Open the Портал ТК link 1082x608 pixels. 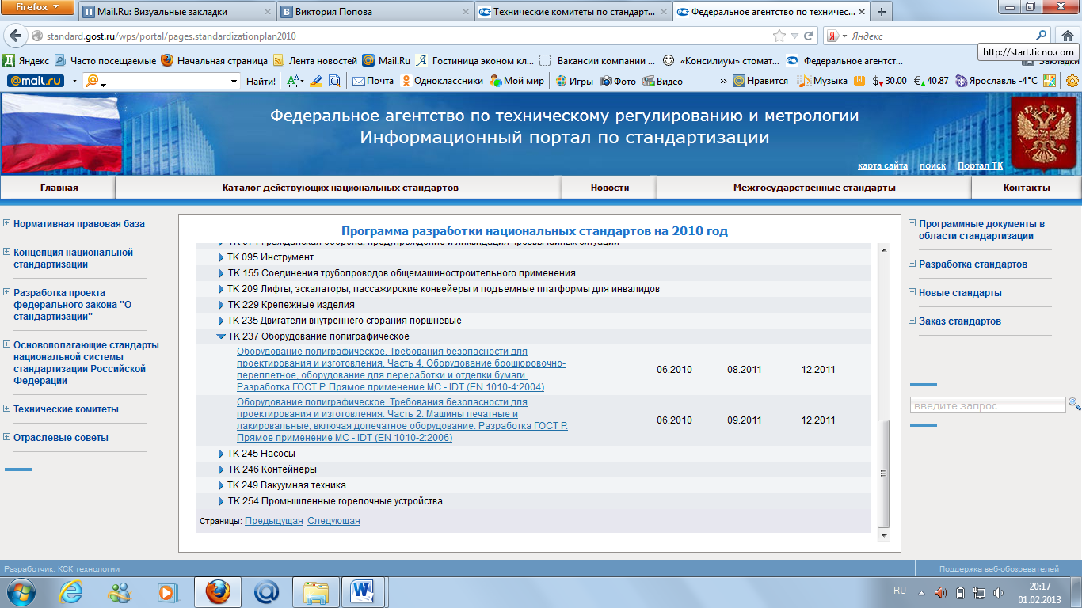[980, 166]
